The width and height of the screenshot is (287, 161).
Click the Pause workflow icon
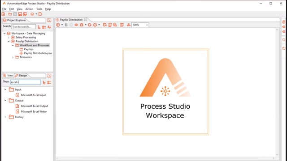[x=66, y=25]
